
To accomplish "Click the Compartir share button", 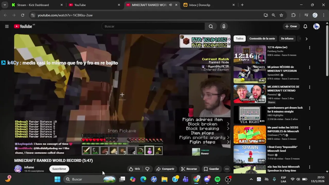I will pos(165,169).
